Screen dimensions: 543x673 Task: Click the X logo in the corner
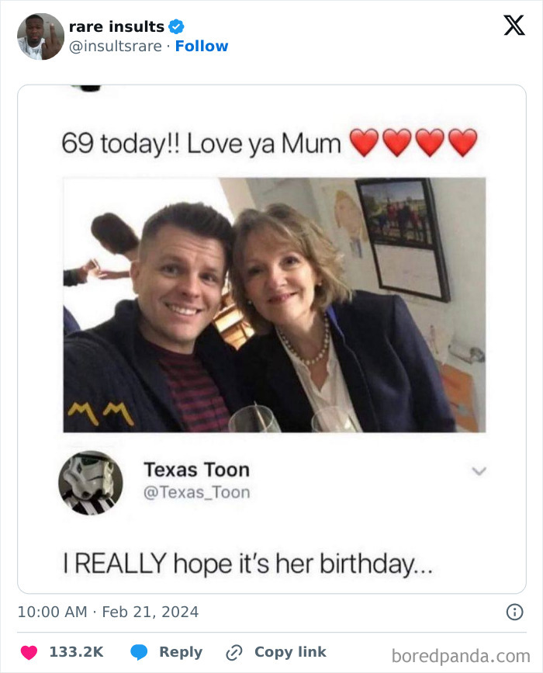point(514,26)
